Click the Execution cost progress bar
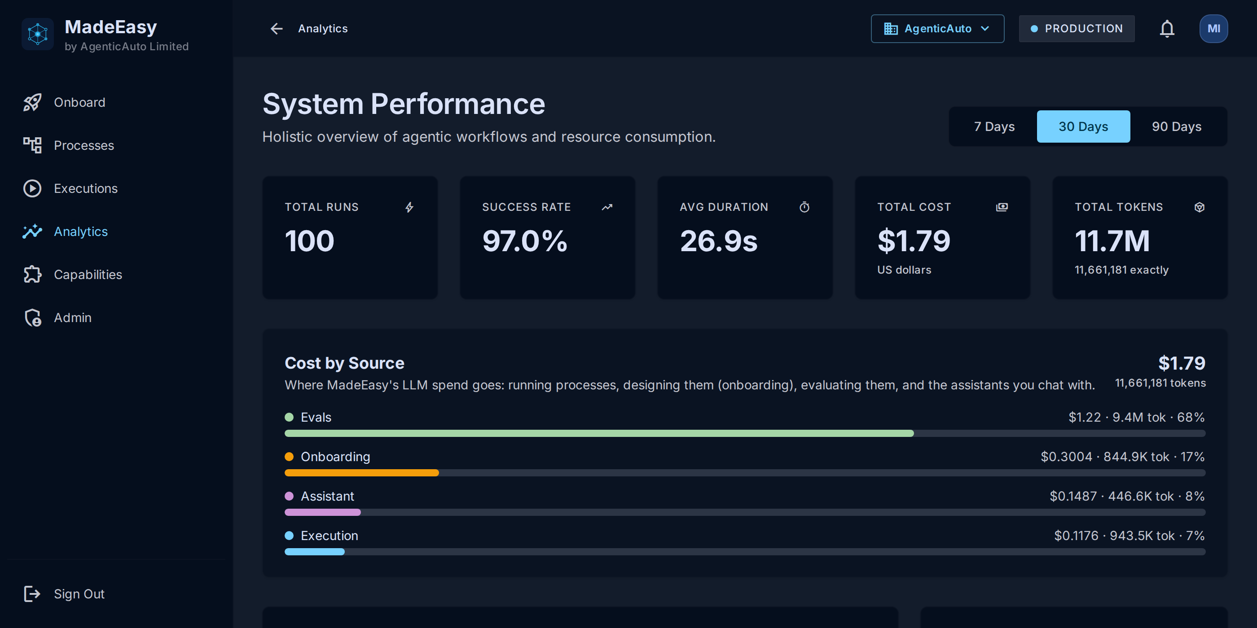Image resolution: width=1257 pixels, height=628 pixels. [x=745, y=552]
